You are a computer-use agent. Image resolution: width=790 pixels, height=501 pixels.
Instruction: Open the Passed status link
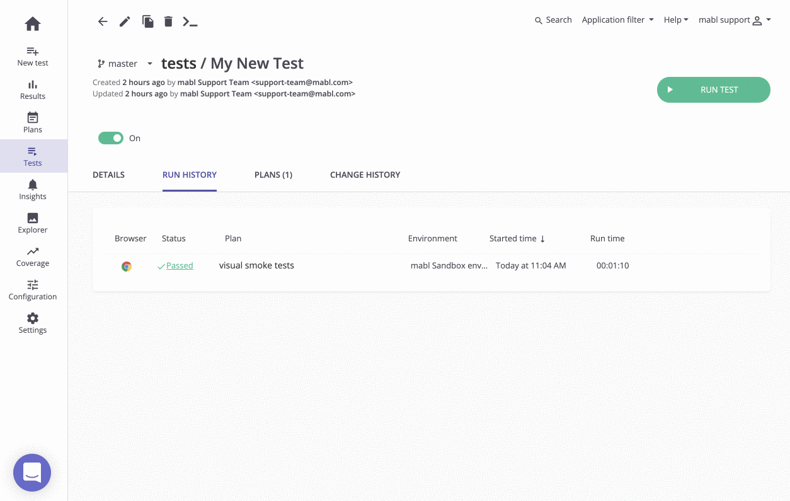pos(180,266)
